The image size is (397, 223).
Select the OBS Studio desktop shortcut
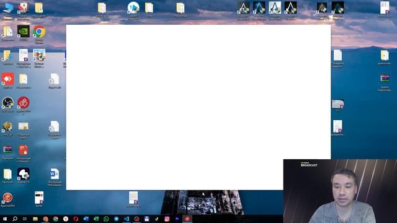[x=7, y=104]
